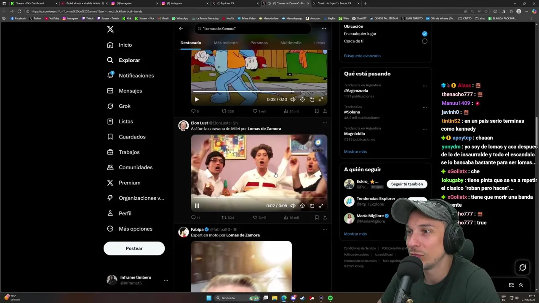The height and width of the screenshot is (303, 539).
Task: Open Búsqueda avanzada link
Action: click(x=362, y=56)
